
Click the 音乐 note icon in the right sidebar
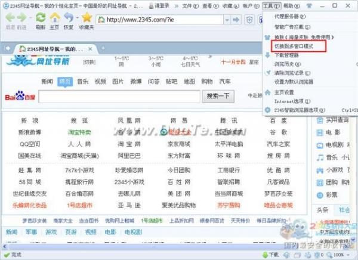(x=320, y=157)
